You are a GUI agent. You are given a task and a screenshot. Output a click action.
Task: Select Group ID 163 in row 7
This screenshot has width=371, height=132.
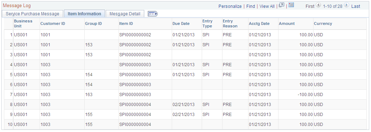(89, 95)
